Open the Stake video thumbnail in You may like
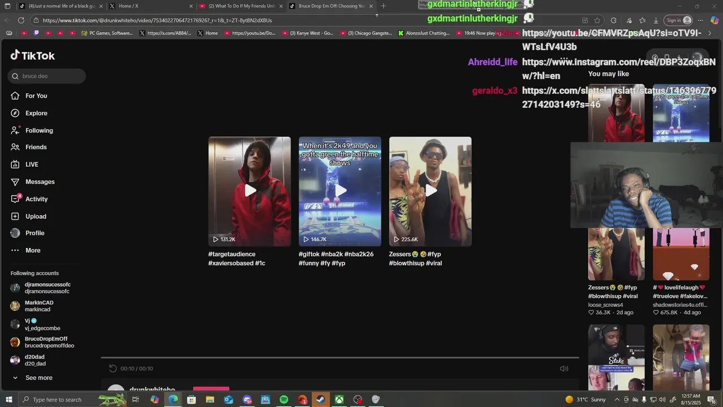This screenshot has width=723, height=407. [616, 357]
